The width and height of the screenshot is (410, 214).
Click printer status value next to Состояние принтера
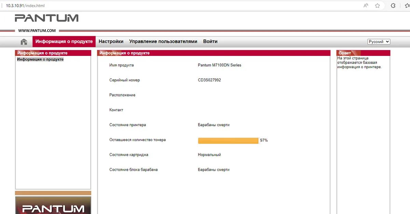click(214, 125)
